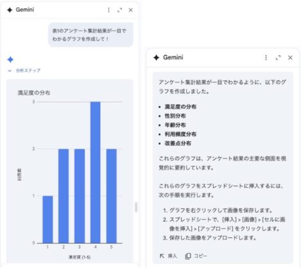
Task: Click the x-axis label 満足度 (1-5)
Action: (80, 257)
